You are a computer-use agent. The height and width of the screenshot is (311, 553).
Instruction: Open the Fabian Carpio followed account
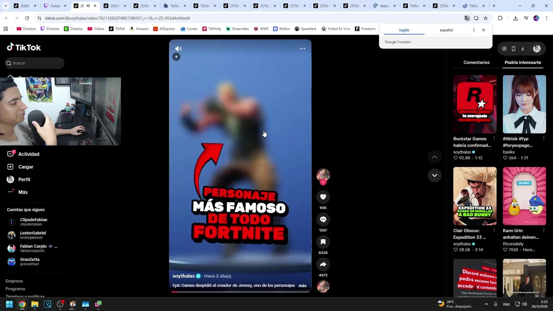[x=33, y=248]
